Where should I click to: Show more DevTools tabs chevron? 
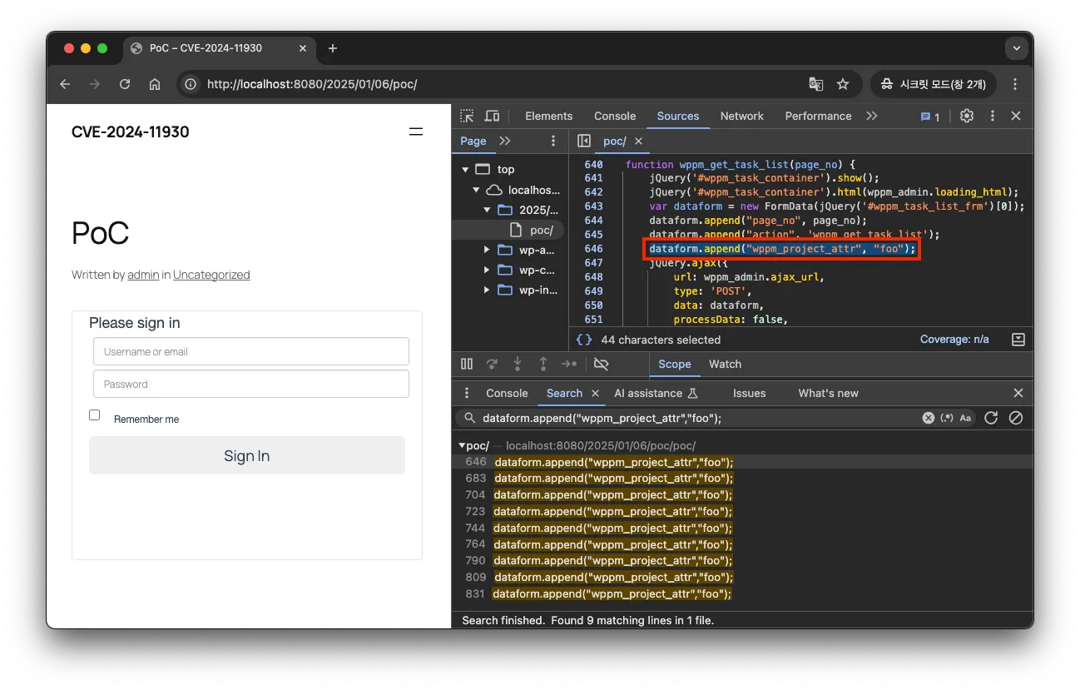coord(871,117)
